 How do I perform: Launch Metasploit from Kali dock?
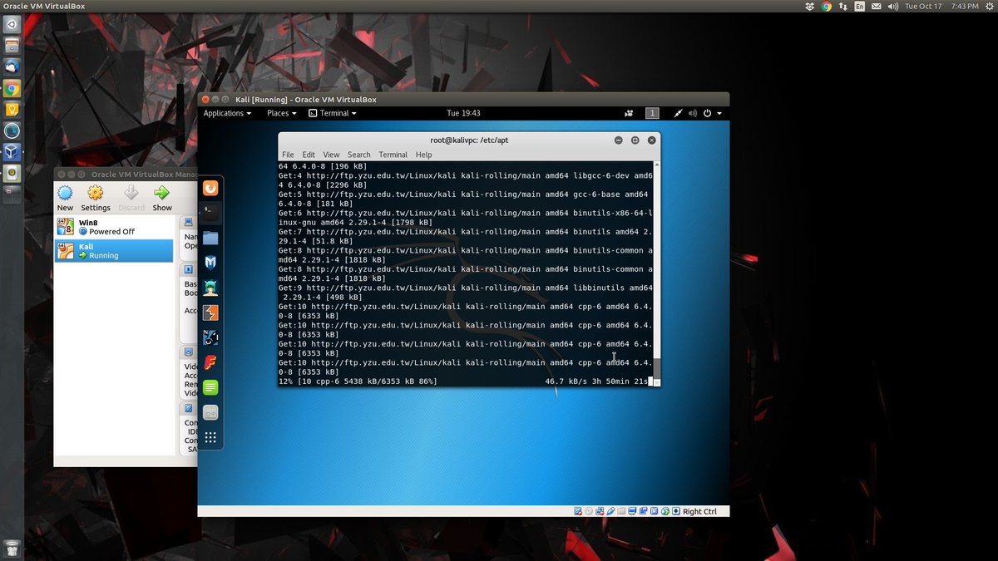(x=210, y=263)
